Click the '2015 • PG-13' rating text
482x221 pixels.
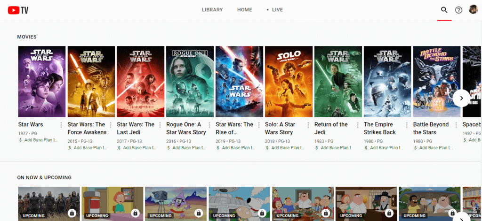(x=80, y=141)
